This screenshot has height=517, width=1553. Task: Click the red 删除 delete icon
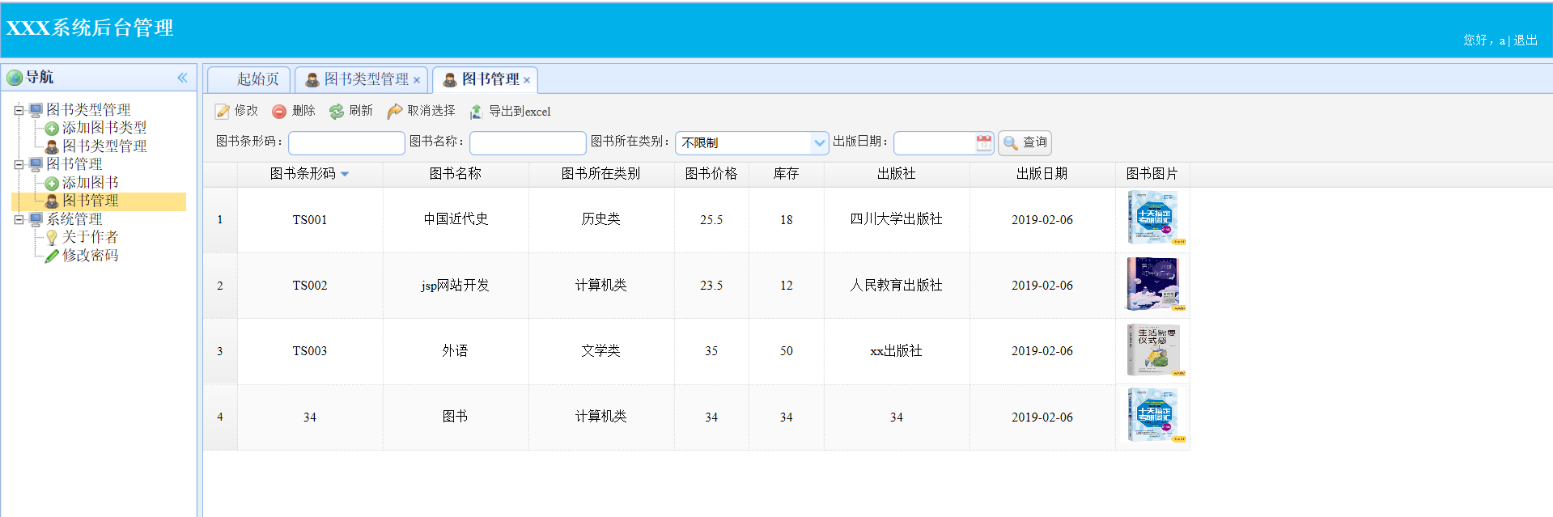point(279,112)
